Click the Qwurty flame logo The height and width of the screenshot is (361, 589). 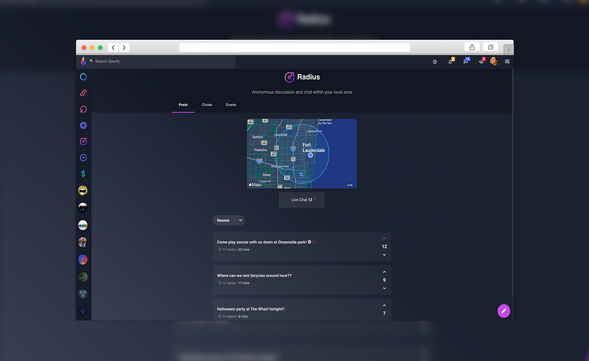[x=83, y=61]
